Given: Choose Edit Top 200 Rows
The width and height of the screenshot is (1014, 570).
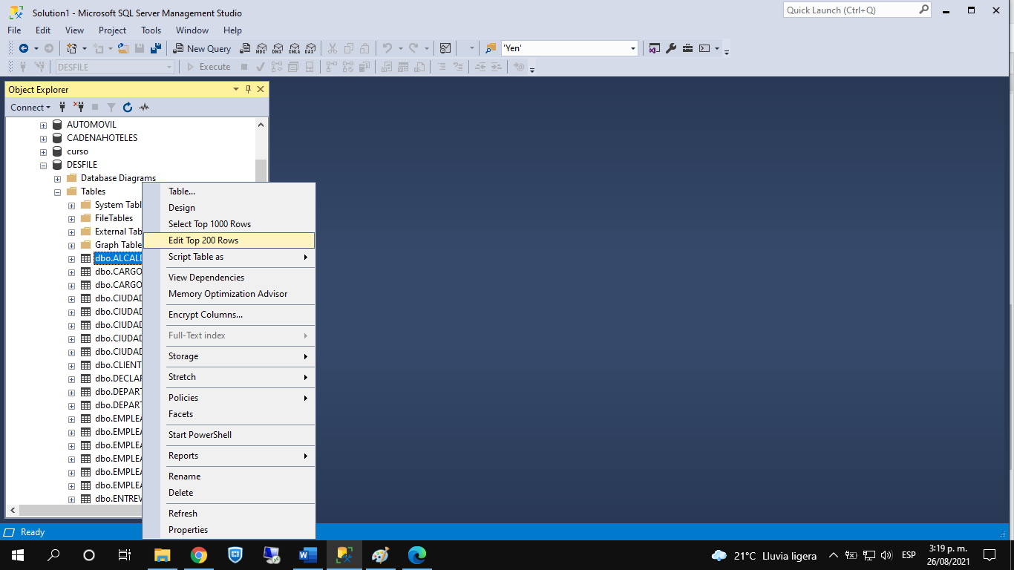Looking at the screenshot, I should click(x=229, y=240).
